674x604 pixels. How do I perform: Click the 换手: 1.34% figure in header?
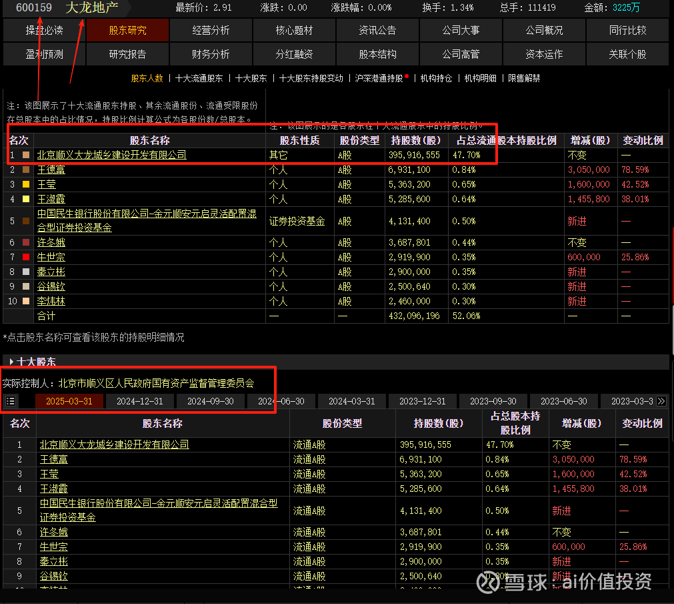click(x=448, y=8)
